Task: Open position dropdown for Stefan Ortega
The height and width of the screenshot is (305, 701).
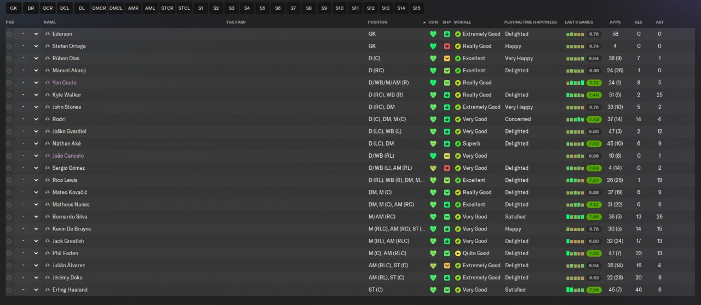Action: pos(28,46)
